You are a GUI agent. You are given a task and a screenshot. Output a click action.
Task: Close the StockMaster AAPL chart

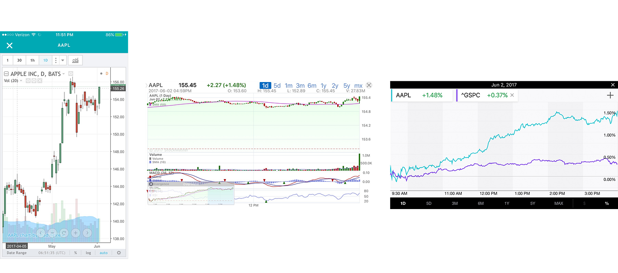tap(369, 86)
